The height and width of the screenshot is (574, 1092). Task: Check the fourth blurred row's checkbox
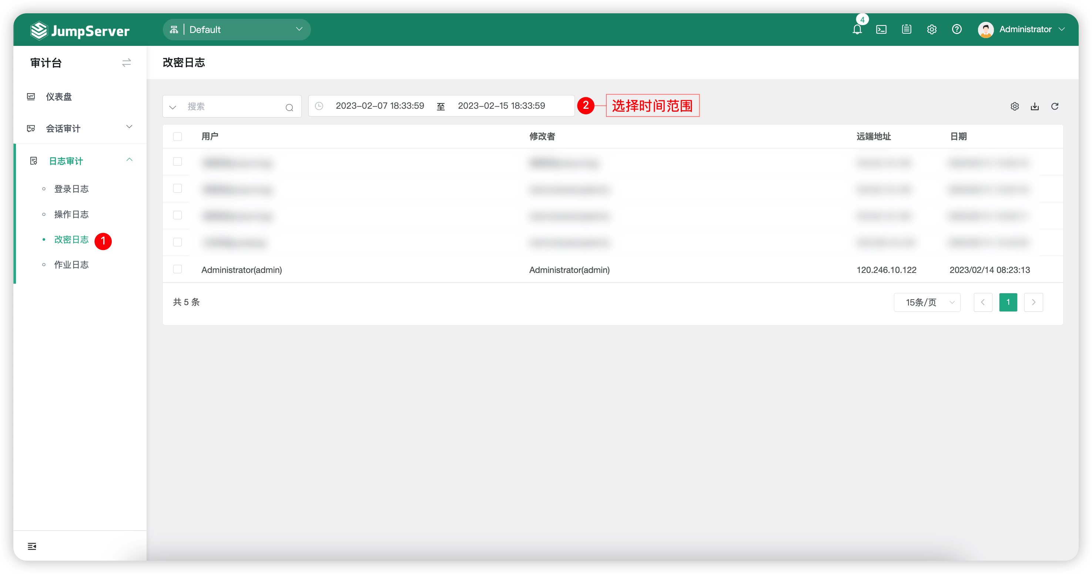click(177, 242)
